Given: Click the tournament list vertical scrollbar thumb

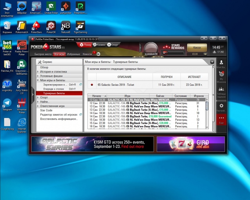Looking at the screenshot, I should [x=207, y=106].
